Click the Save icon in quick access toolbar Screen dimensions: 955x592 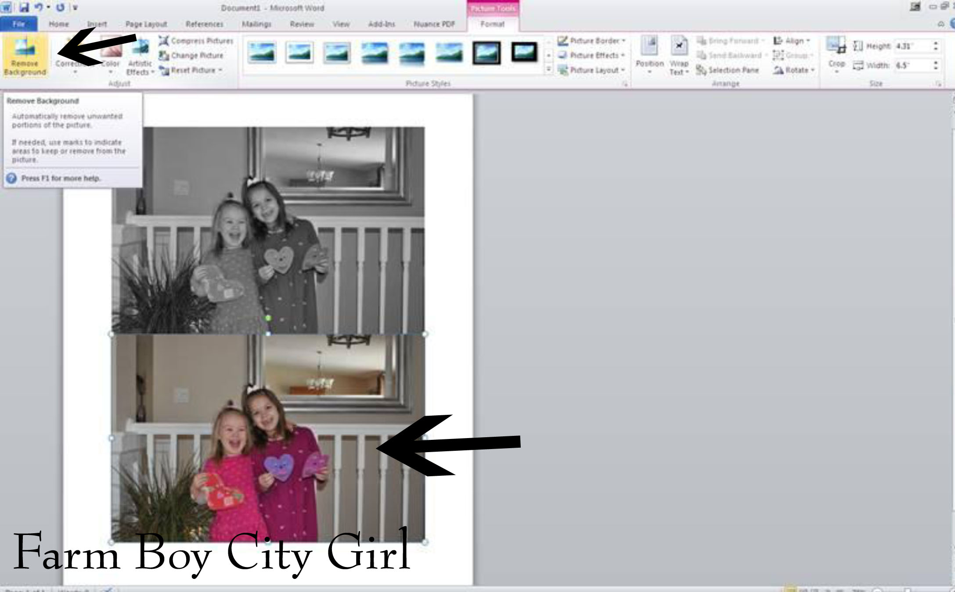pyautogui.click(x=24, y=7)
